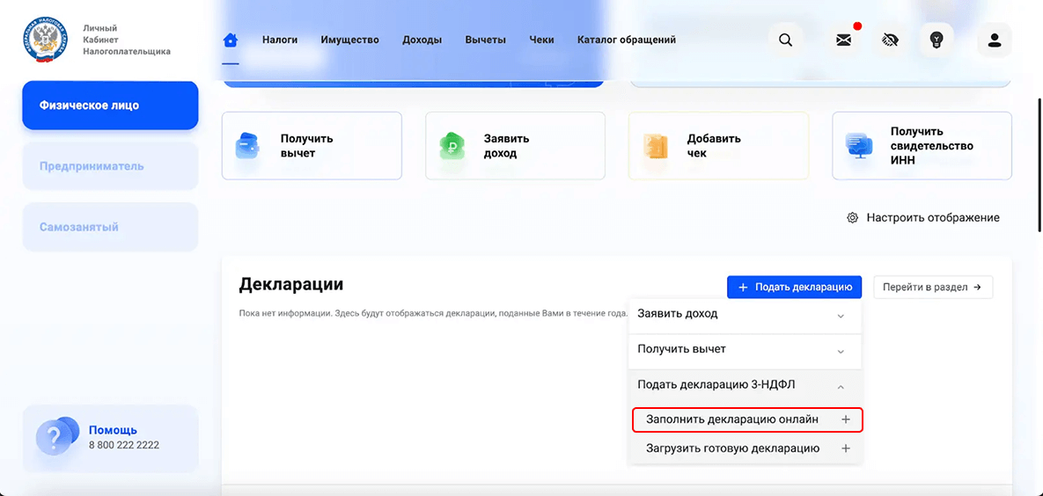1043x496 pixels.
Task: Click the Декларации section heading
Action: 291,285
